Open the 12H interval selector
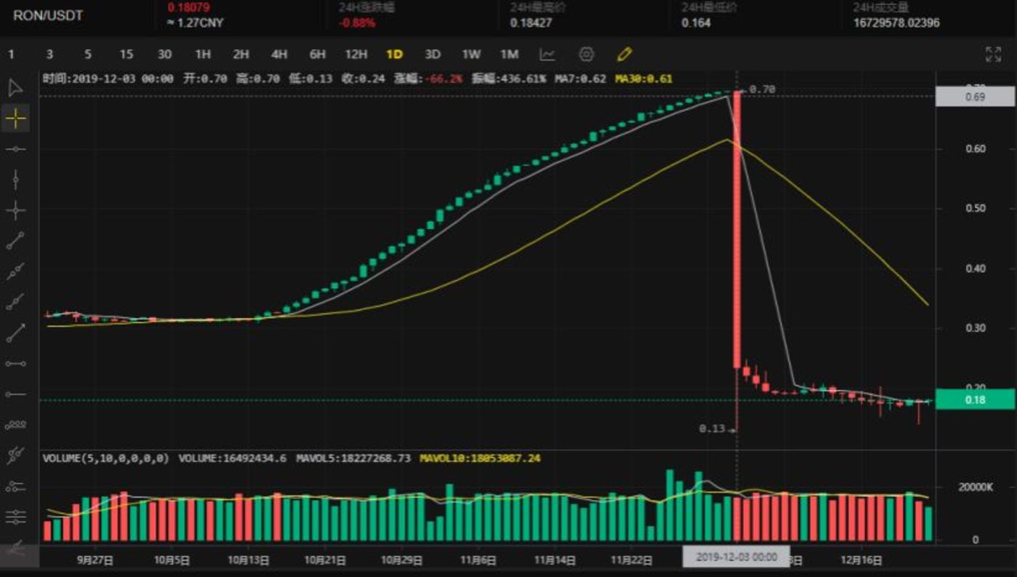 tap(355, 54)
